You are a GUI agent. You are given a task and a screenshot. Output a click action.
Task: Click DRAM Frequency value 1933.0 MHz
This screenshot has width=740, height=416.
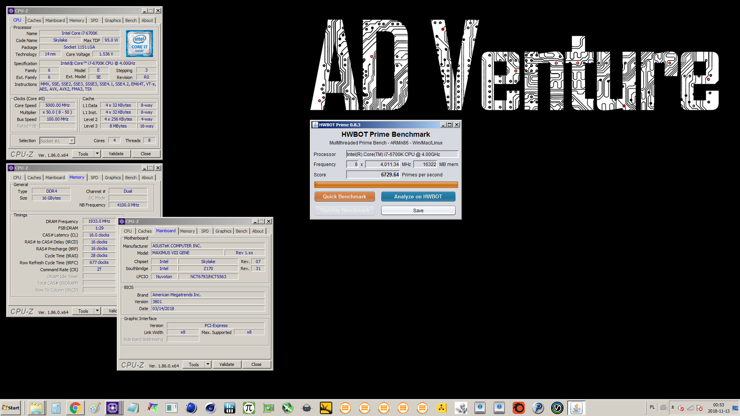coord(99,221)
